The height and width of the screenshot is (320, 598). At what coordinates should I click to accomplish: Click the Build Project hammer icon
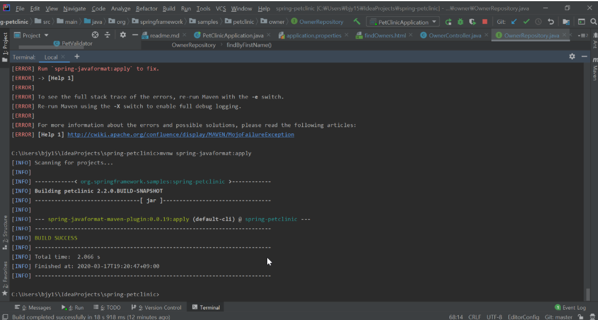(356, 22)
